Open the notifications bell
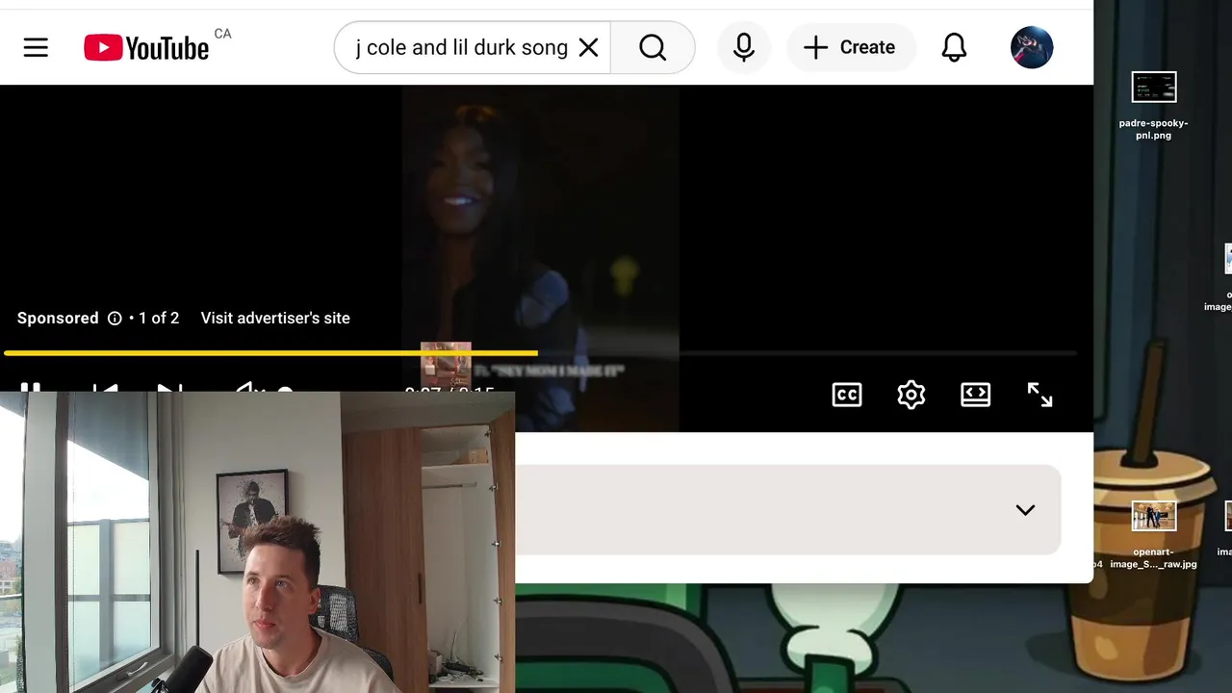Image resolution: width=1232 pixels, height=693 pixels. 954,47
